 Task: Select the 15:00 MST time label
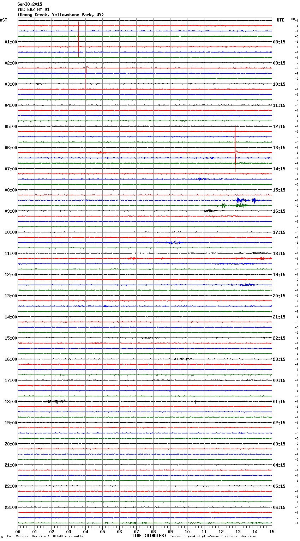coord(11,338)
